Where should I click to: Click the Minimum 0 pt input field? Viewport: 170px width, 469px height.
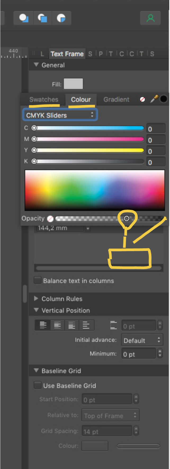(x=138, y=354)
